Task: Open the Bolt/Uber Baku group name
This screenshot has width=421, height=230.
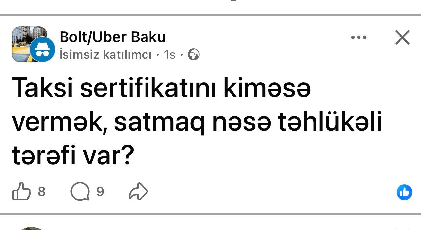Action: click(112, 37)
